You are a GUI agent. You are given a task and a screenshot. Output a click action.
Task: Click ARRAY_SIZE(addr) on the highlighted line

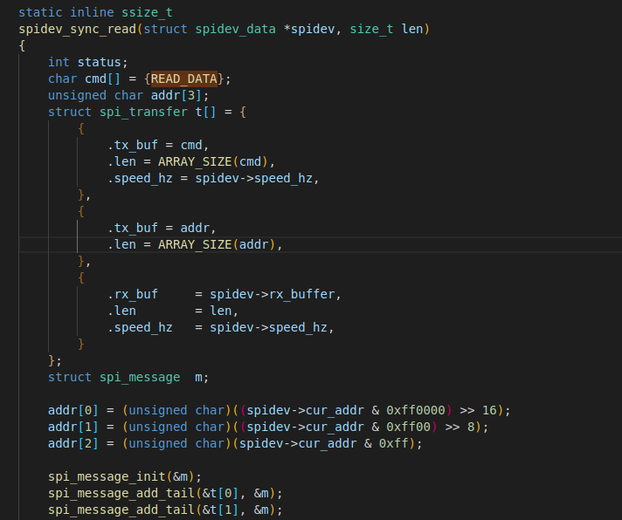point(217,244)
